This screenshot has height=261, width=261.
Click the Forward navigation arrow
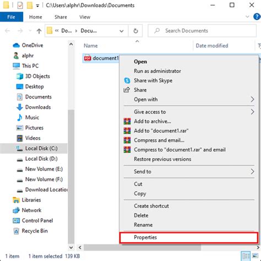[20, 31]
